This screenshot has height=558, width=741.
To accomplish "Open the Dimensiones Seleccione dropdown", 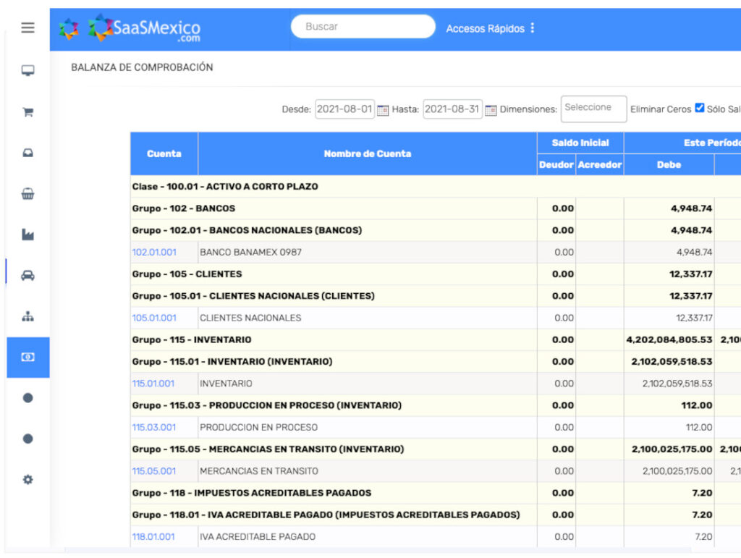I will 593,109.
